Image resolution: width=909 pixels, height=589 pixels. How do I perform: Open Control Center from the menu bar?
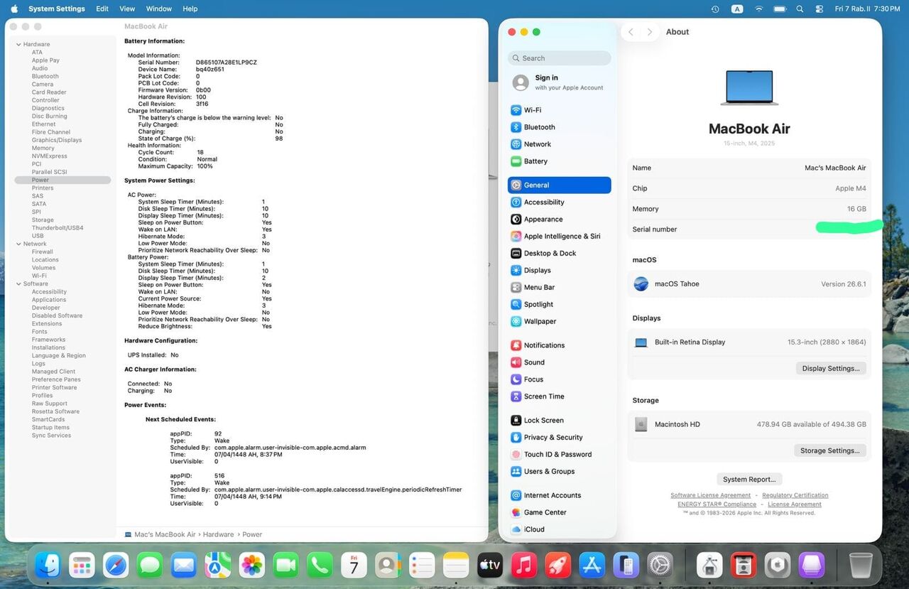(820, 9)
